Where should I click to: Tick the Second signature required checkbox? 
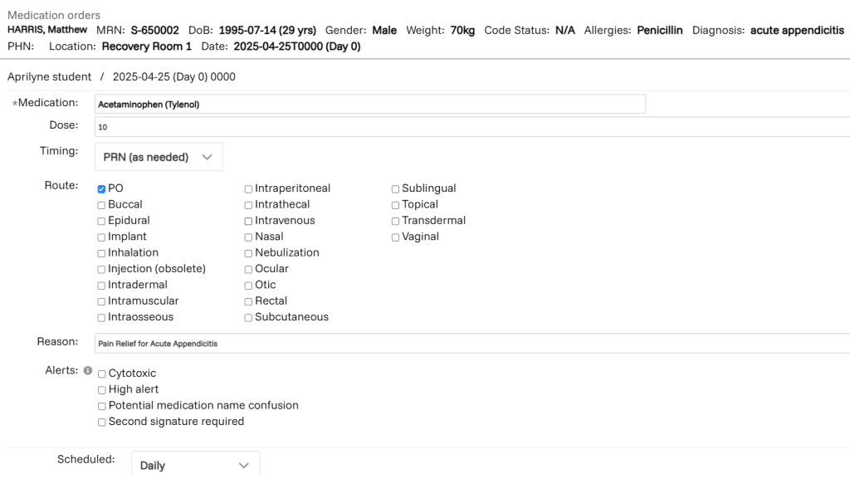[x=101, y=423]
